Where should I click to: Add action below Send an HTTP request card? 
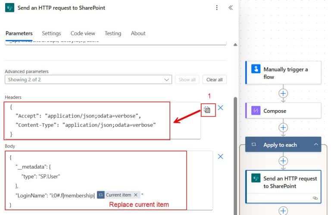click(283, 211)
